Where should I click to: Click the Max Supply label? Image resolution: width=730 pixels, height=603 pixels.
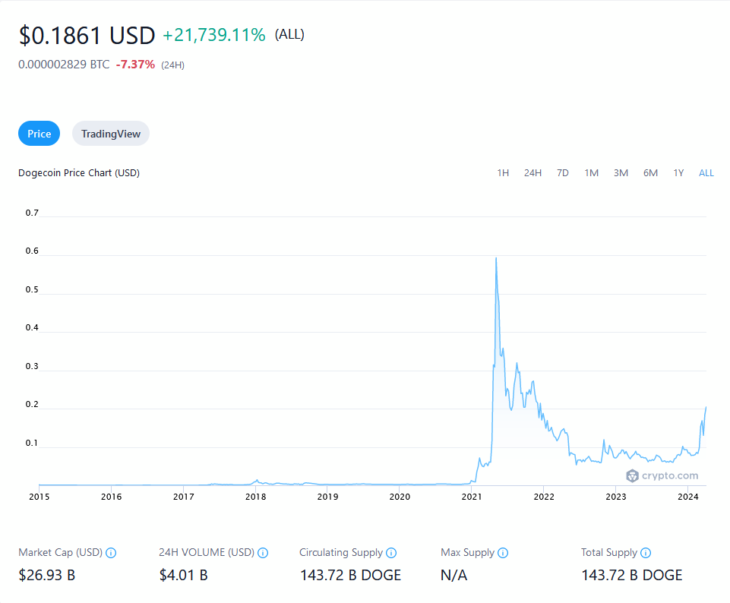[x=467, y=552]
